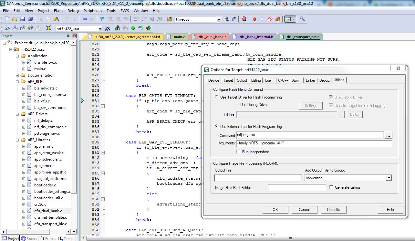Click the Navigate Backwards blue arrow

pyautogui.click(x=85, y=19)
